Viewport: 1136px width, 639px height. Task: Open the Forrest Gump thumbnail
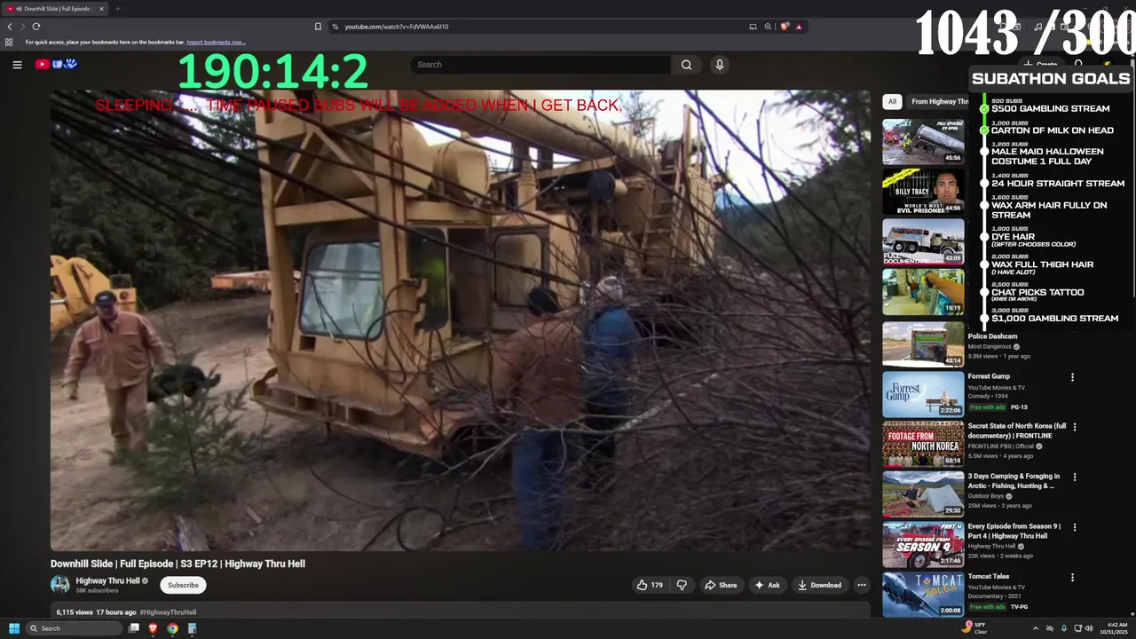pos(923,394)
